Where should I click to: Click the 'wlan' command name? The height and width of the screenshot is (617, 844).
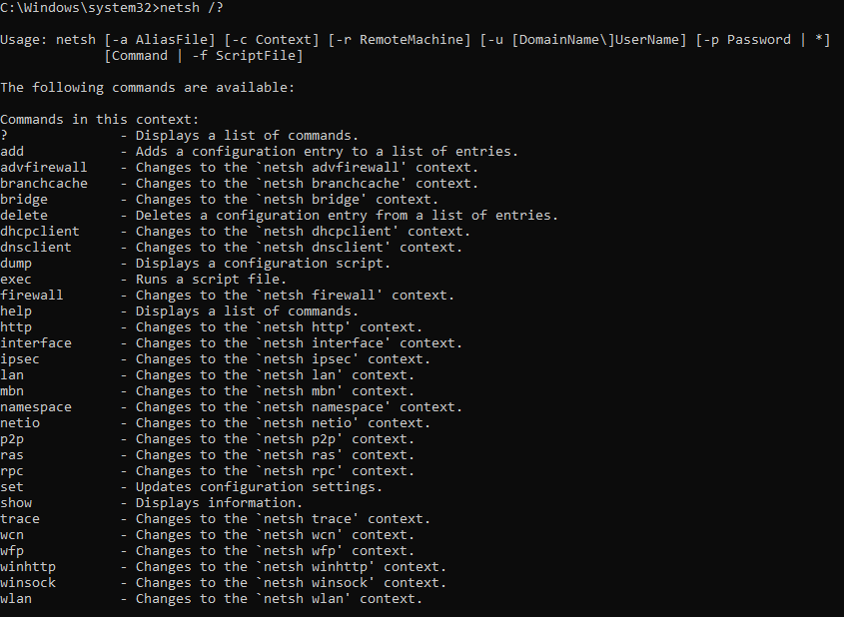[16, 599]
